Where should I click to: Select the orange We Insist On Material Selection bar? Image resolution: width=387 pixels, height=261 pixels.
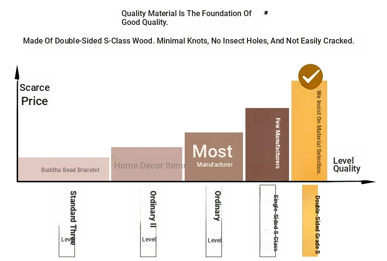point(309,131)
